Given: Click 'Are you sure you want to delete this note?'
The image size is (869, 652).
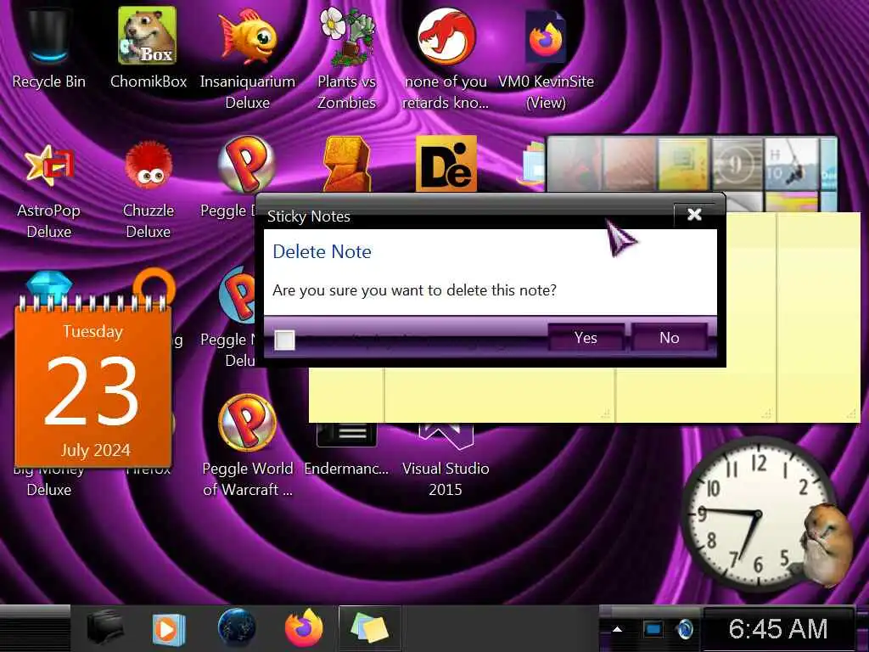Looking at the screenshot, I should (414, 290).
